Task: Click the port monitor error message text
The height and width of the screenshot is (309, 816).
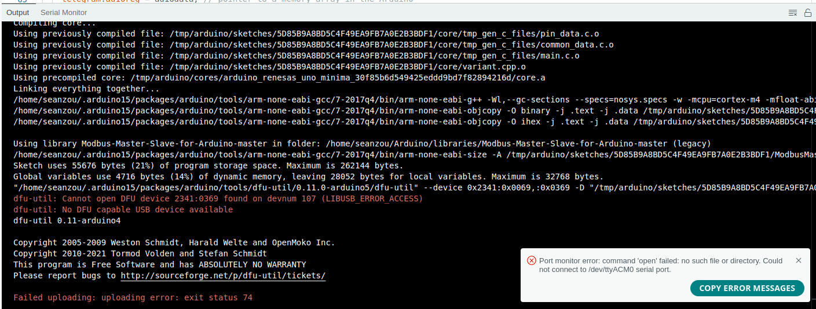Action: tap(660, 265)
